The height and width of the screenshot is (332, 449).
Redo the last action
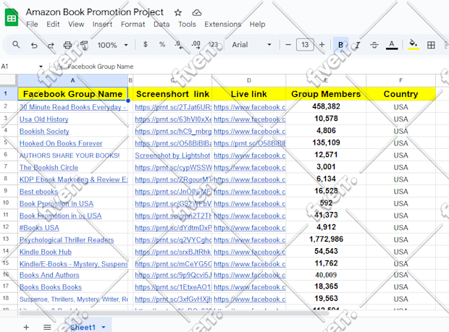tap(51, 45)
